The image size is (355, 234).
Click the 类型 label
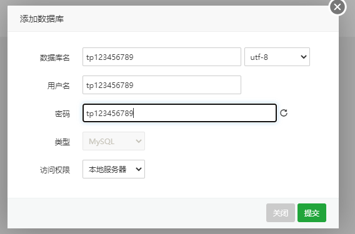[x=62, y=142]
